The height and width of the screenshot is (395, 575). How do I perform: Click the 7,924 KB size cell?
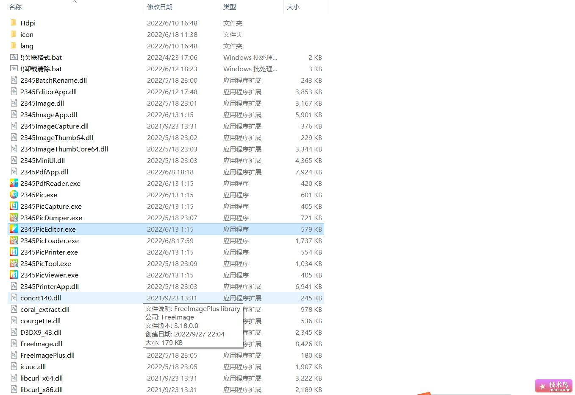coord(308,172)
